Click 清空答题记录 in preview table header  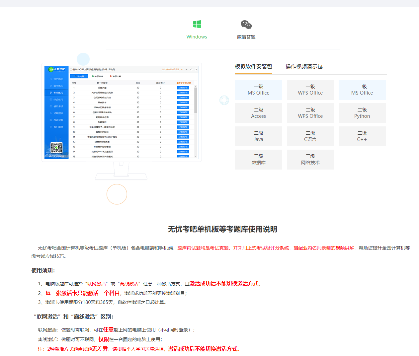coord(184,83)
